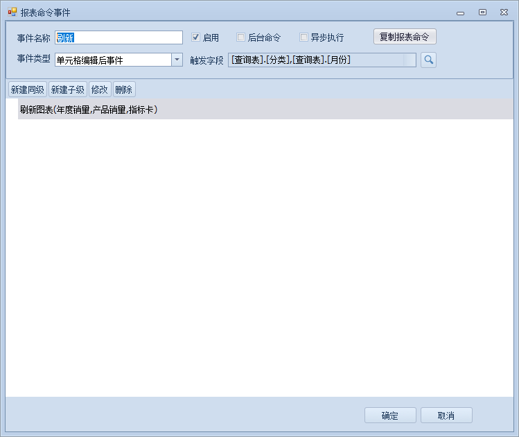Expand the 事件类型 dropdown arrow
Screen dimensions: 519x437
pos(177,60)
